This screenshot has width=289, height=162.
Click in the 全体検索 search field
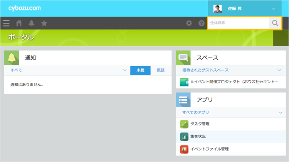coord(238,23)
